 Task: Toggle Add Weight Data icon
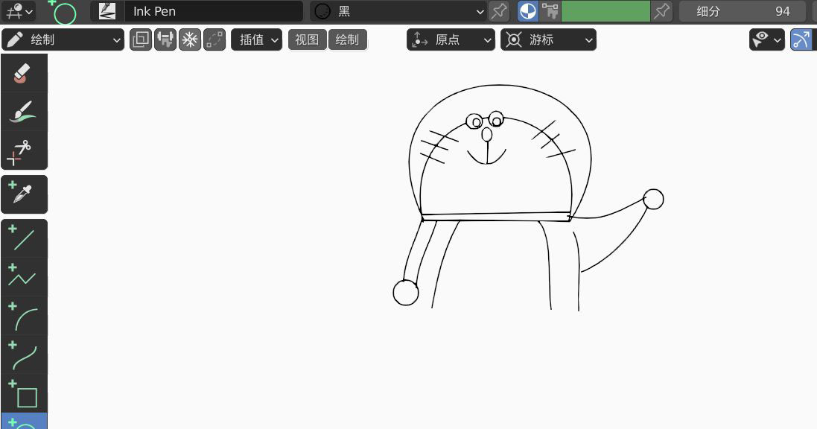click(165, 39)
